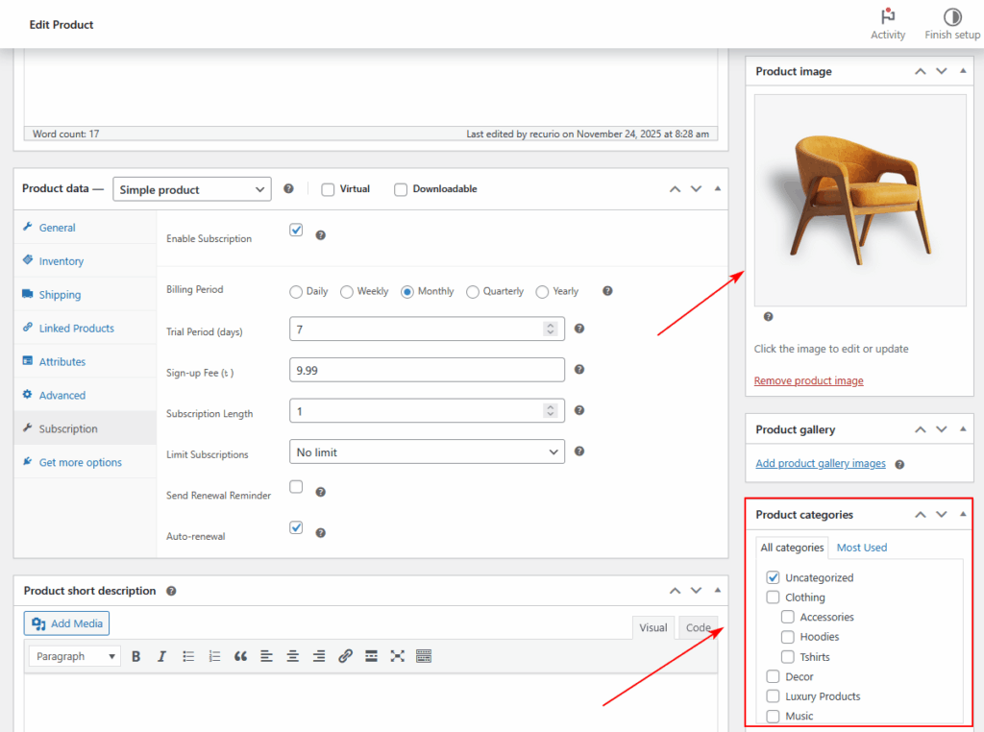Screen dimensions: 984x732
Task: Uncheck the Uncategorized category
Action: (773, 577)
